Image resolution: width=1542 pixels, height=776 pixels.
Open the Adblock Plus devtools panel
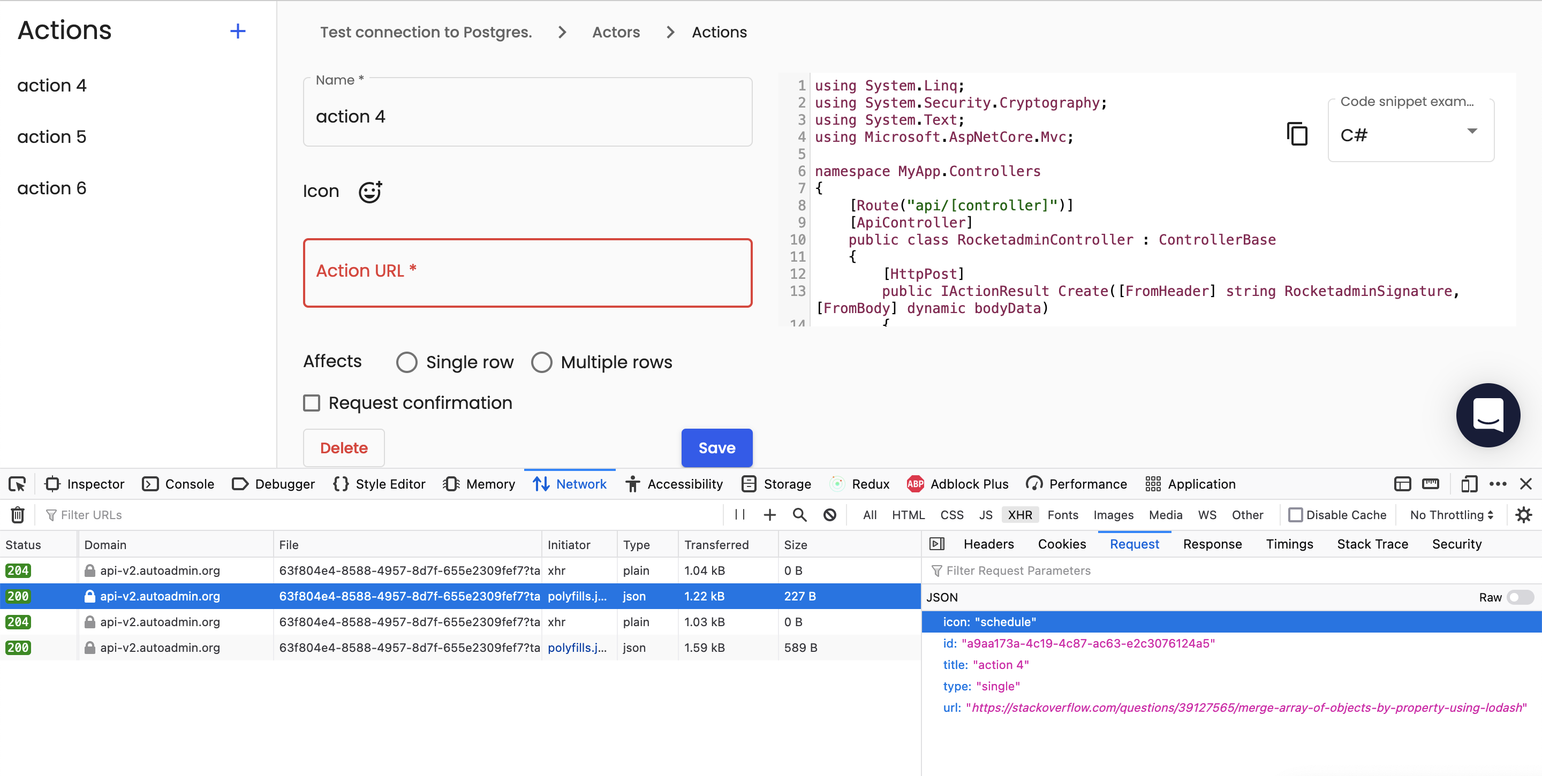957,484
